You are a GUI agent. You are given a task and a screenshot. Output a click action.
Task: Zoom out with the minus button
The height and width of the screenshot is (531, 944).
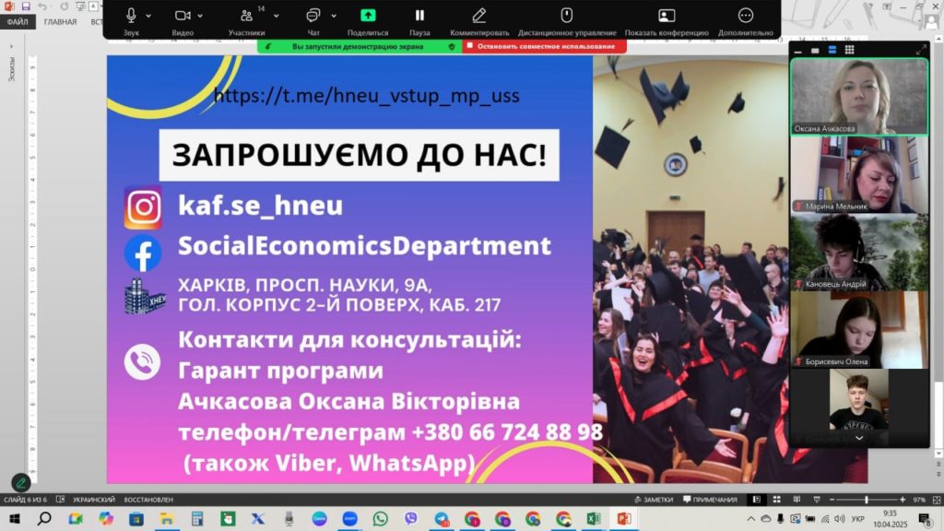[832, 500]
